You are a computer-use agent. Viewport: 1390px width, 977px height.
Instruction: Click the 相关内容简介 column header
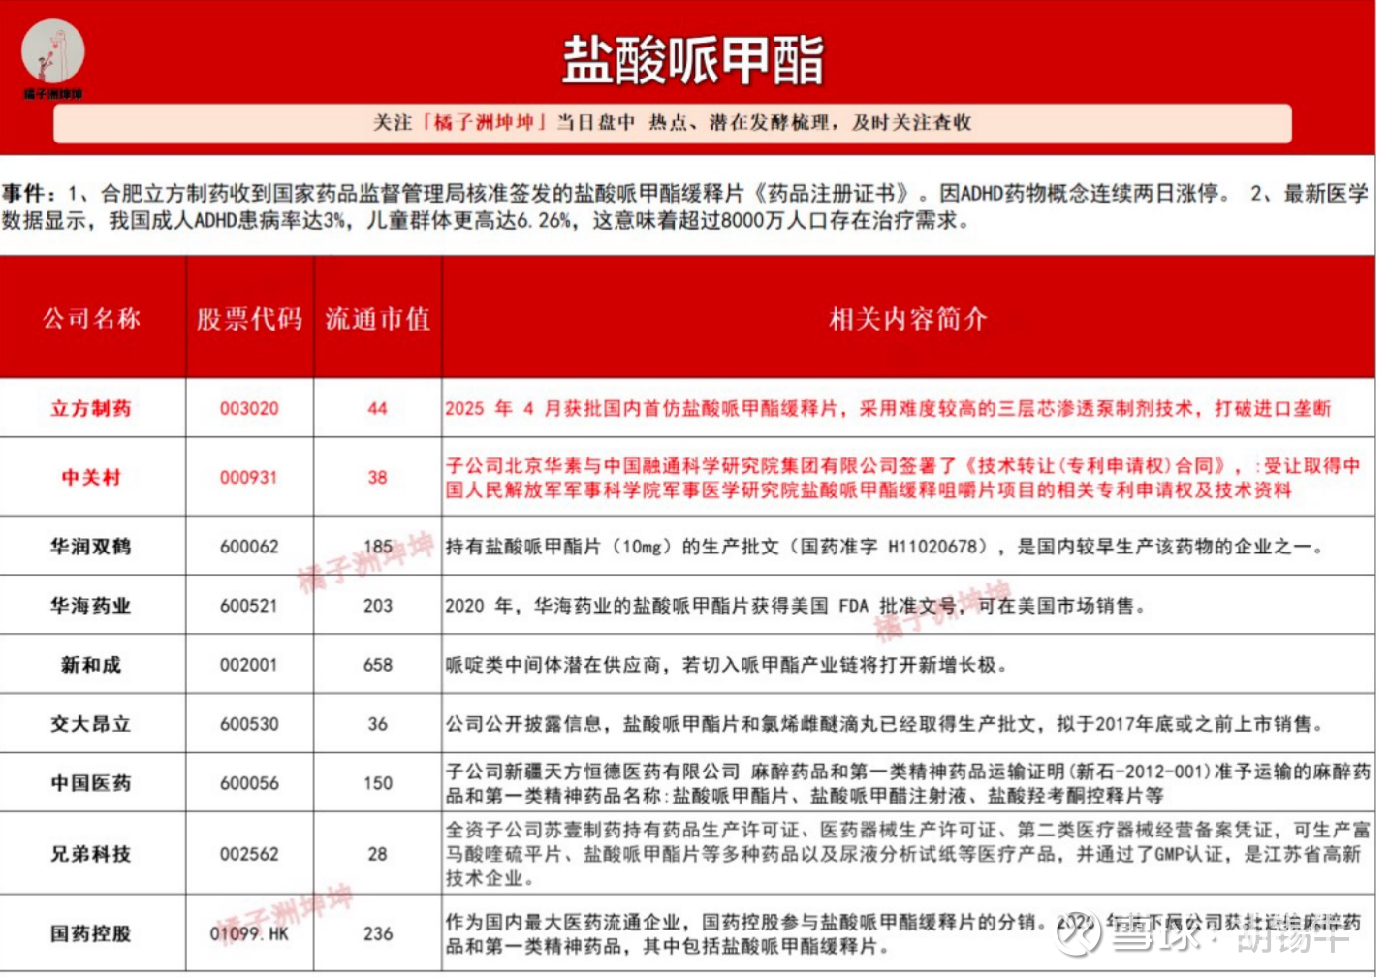tap(908, 318)
